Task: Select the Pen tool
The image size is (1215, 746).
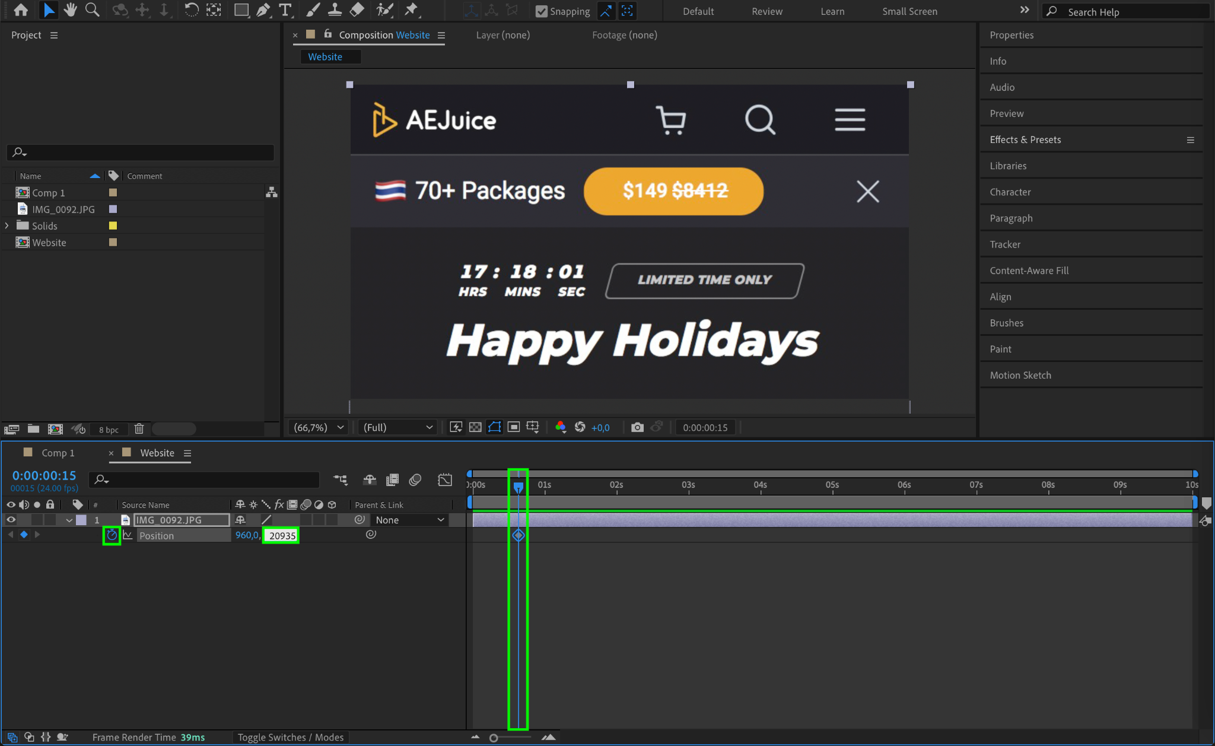Action: 263,10
